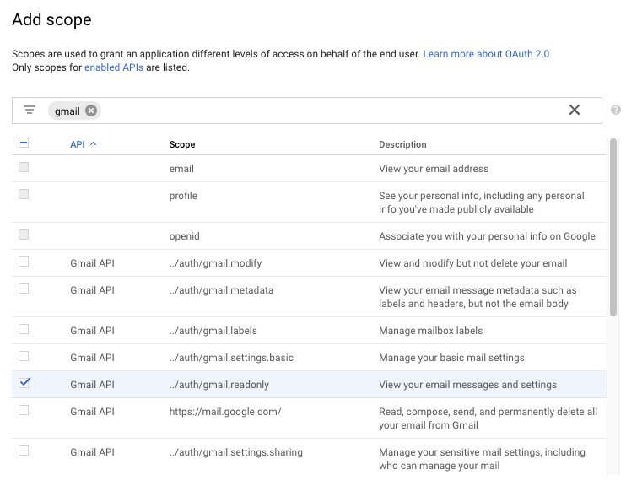Uncheck the gmail.readonly scope checkbox
Screen dimensions: 626x491
click(24, 383)
